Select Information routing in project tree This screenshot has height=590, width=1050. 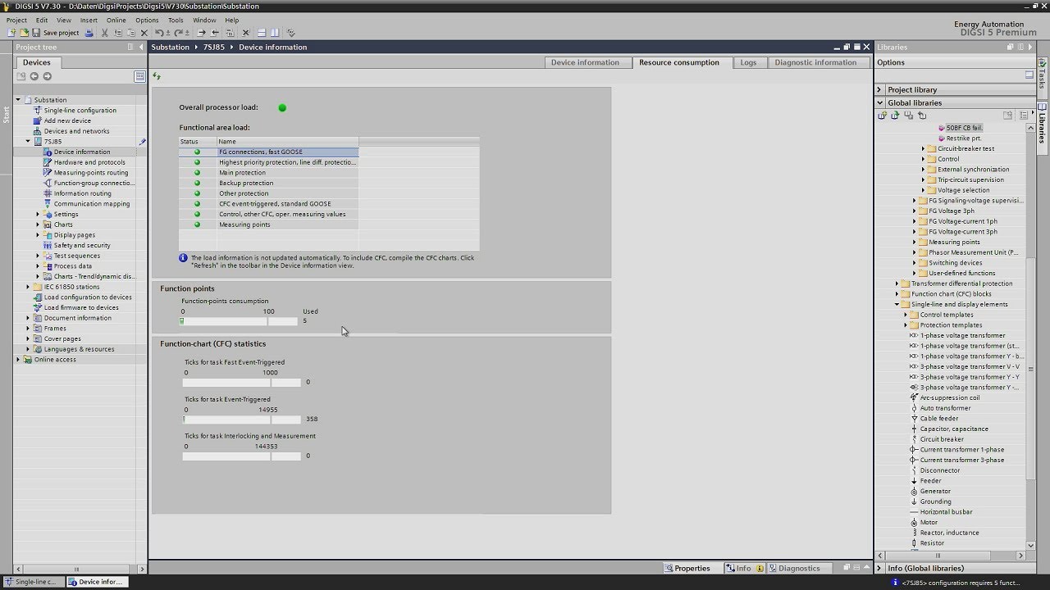click(82, 193)
